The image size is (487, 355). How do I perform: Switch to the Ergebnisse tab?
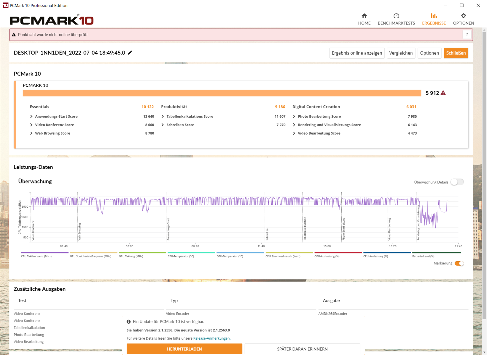(434, 19)
